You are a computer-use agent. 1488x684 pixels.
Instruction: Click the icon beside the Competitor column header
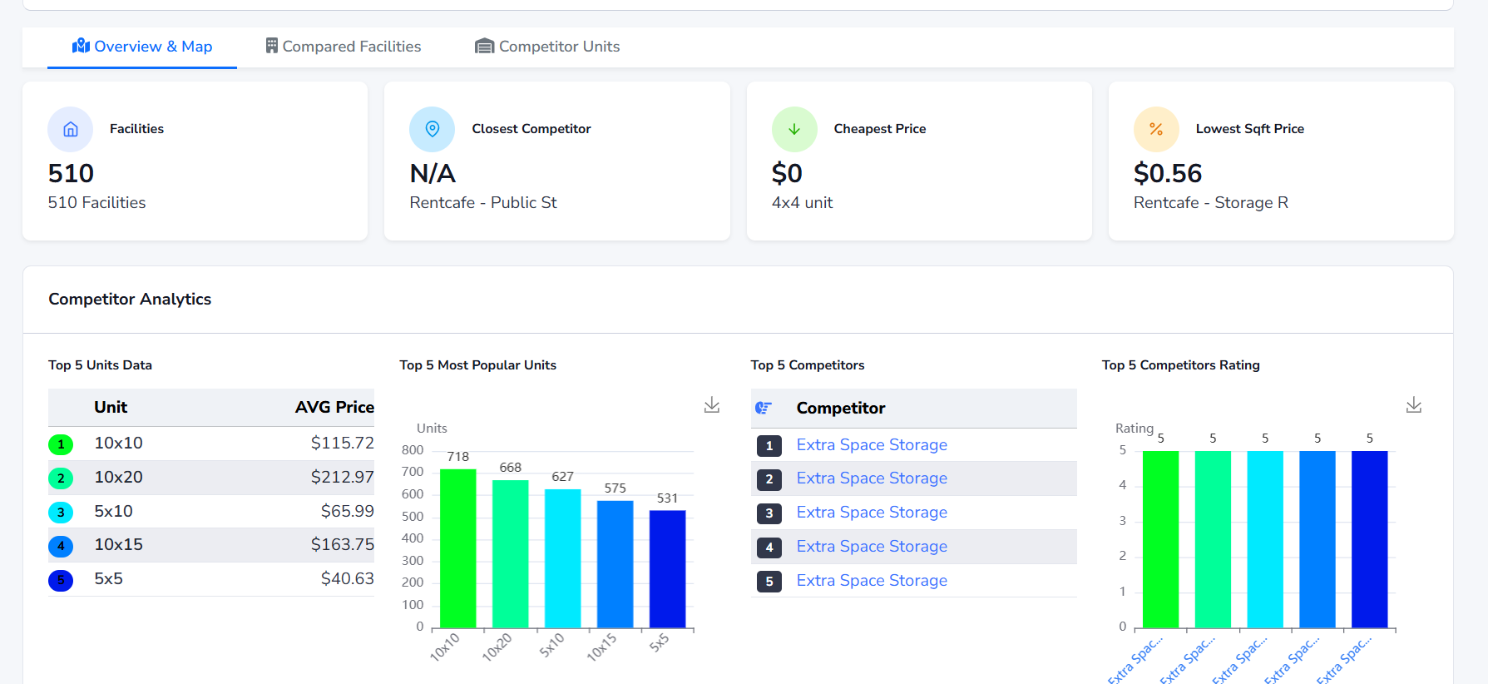[764, 408]
